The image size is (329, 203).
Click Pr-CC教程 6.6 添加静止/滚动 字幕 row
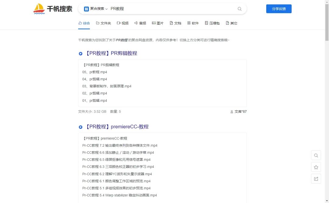pyautogui.click(x=118, y=152)
